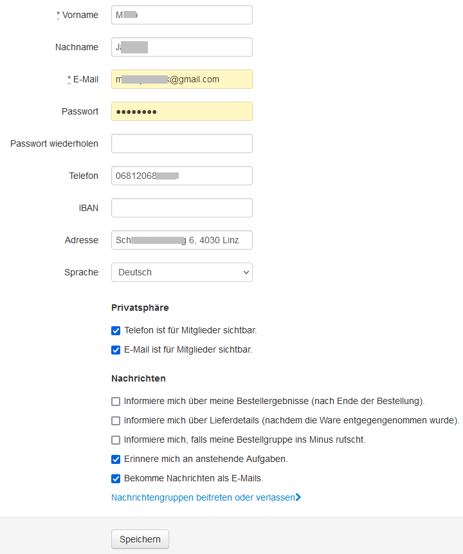Click the Passwort field

pos(181,111)
